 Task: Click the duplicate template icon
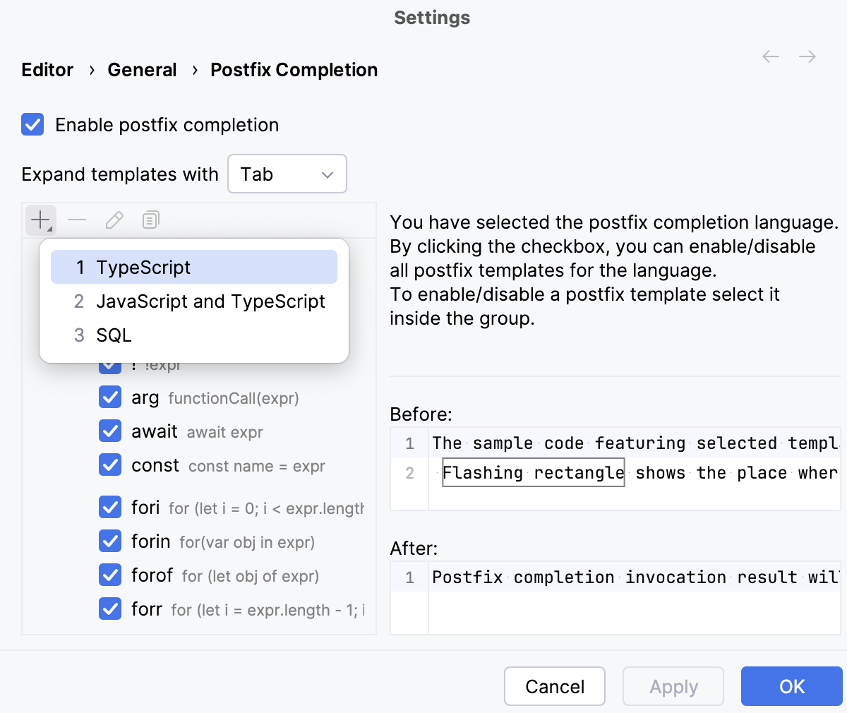[x=150, y=220]
